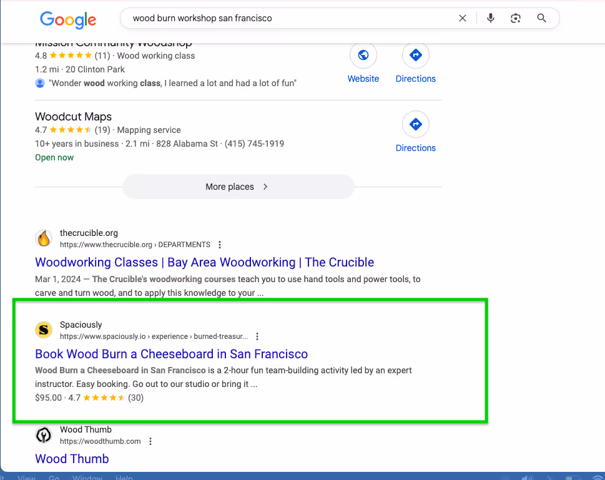
Task: Click the https://woodthumb.com URL text
Action: (x=101, y=441)
